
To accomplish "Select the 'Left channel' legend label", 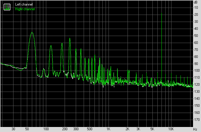I will click(24, 4).
